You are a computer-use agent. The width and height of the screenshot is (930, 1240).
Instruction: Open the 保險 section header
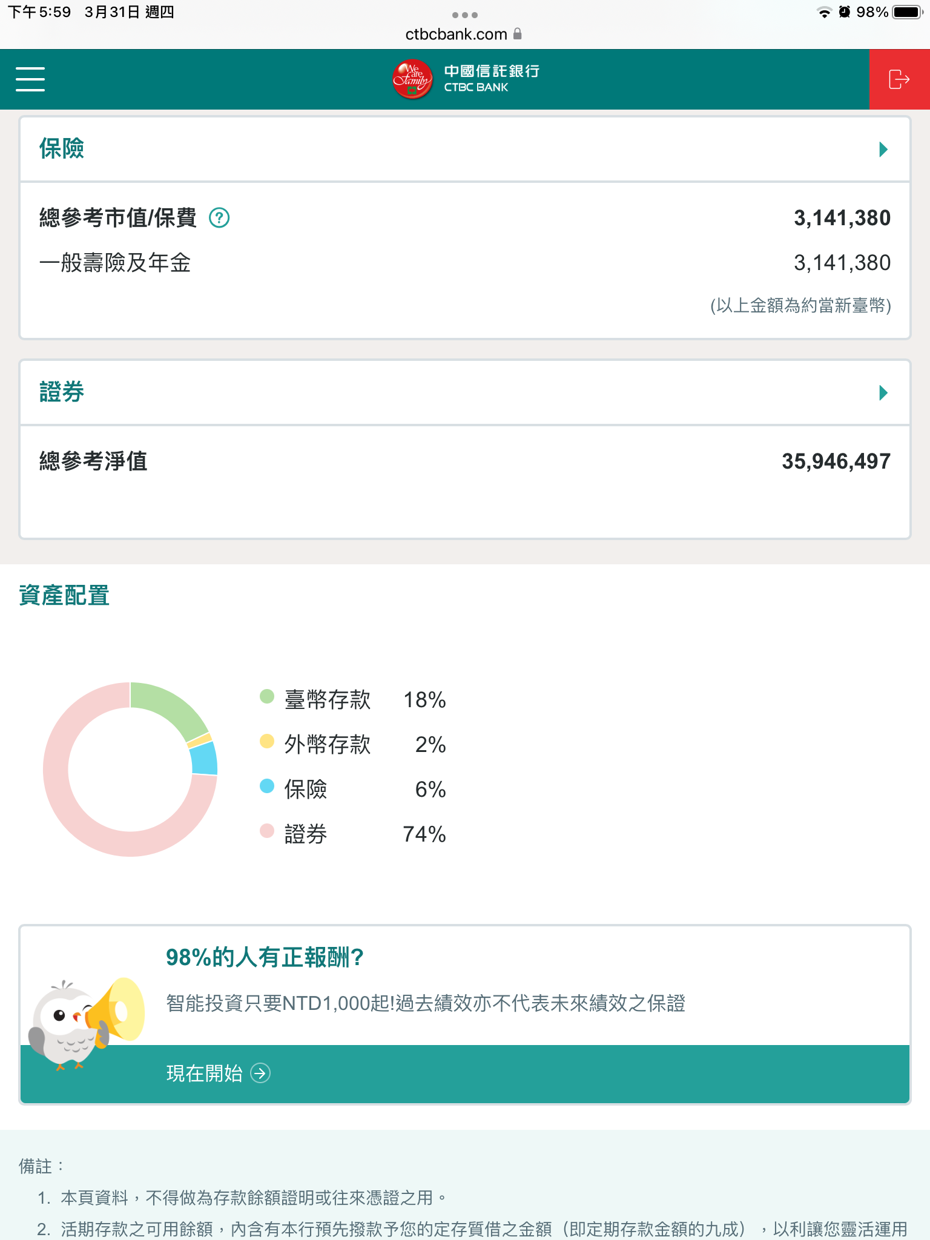coord(62,149)
